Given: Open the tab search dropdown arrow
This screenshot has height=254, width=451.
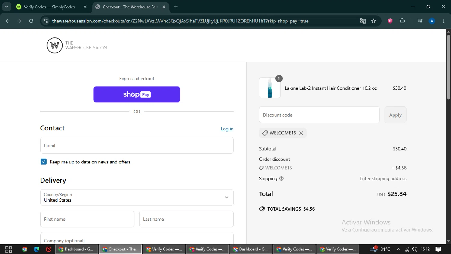Looking at the screenshot, I should [7, 7].
